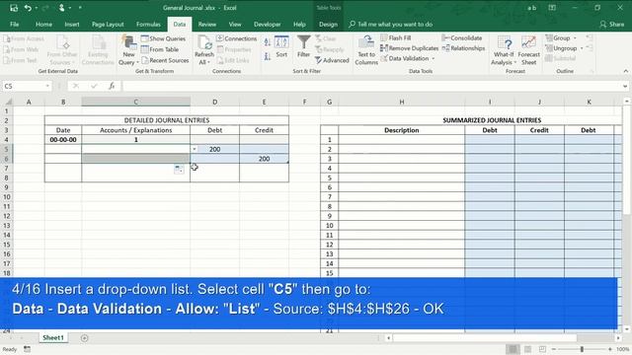Open What-If Analysis
The width and height of the screenshot is (632, 355).
[x=504, y=50]
